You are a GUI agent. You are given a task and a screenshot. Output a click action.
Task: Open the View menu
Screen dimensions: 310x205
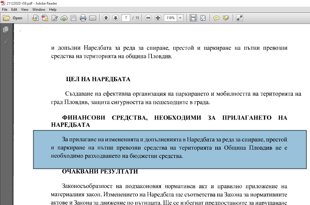point(25,10)
